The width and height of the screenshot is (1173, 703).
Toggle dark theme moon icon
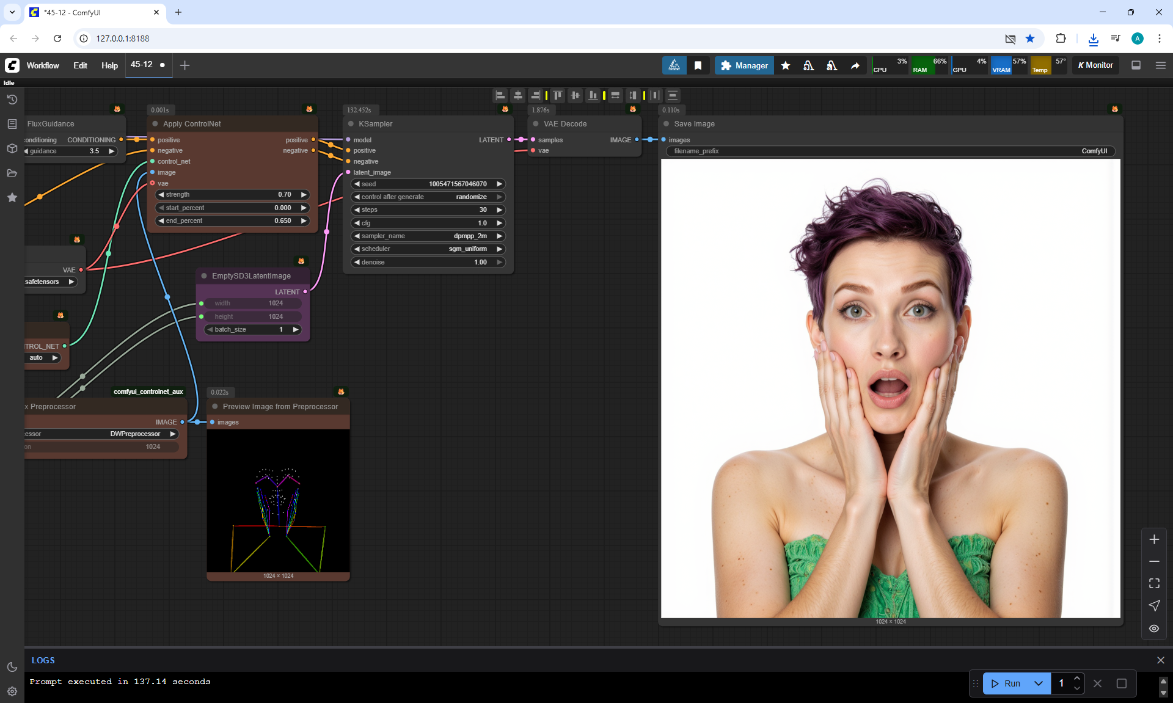tap(12, 667)
